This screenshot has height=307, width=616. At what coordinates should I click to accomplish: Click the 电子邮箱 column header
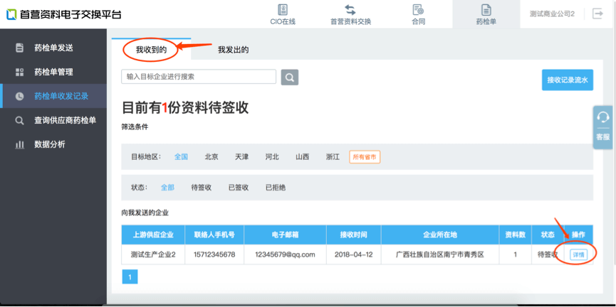click(286, 235)
